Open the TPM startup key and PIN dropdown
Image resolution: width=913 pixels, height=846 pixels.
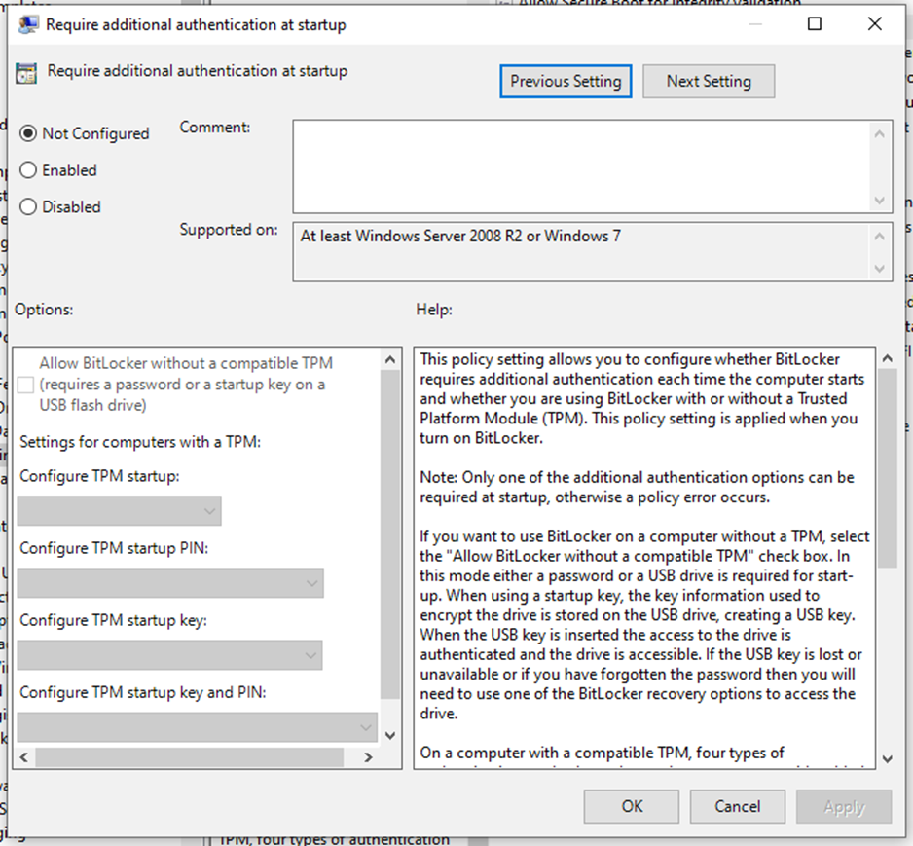coord(198,727)
